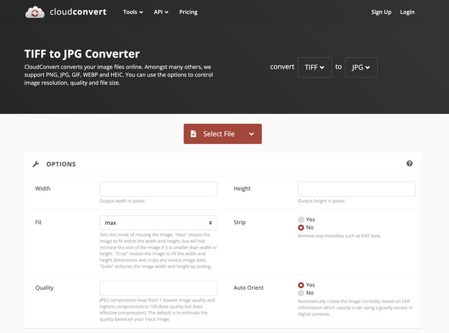Open the TIFF source format dropdown
Image resolution: width=449 pixels, height=333 pixels.
click(x=315, y=67)
